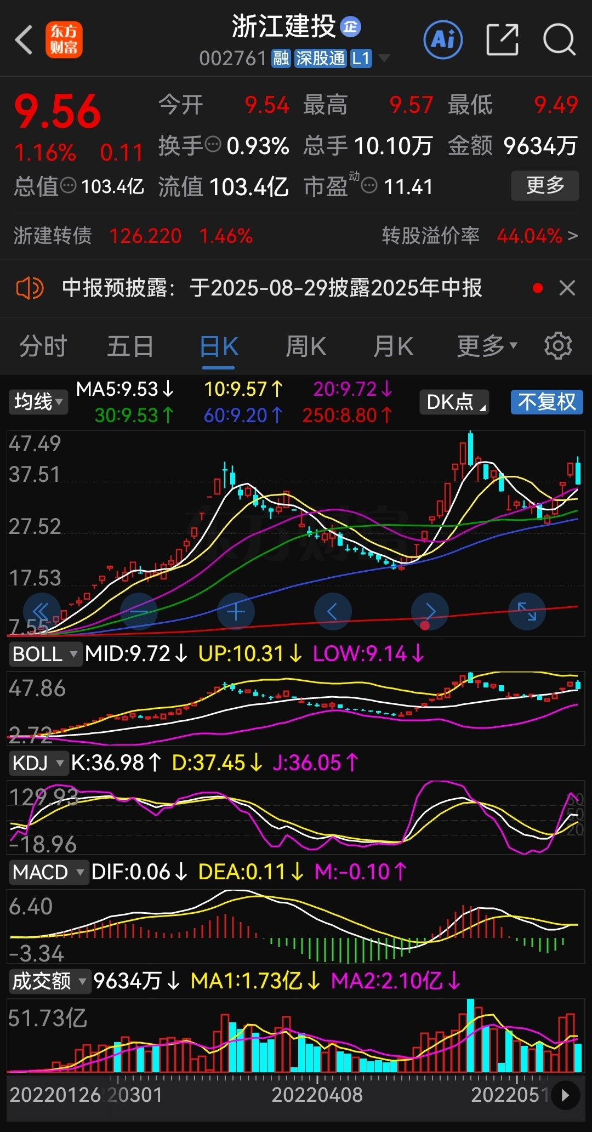Viewport: 592px width, 1132px height.
Task: Tap the info icon next to 市盈
Action: point(370,185)
